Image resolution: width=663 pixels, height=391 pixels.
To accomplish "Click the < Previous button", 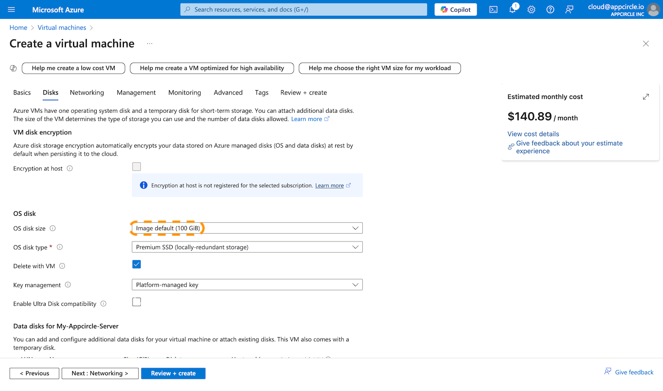I will [x=35, y=374].
